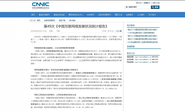The image size is (185, 111).
Task: Select 国家域名安全中心 in the navigation bar
Action: pos(75,15)
